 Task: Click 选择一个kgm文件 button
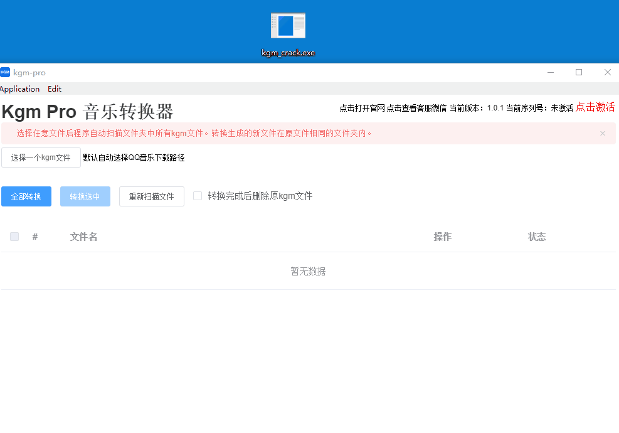tap(41, 158)
